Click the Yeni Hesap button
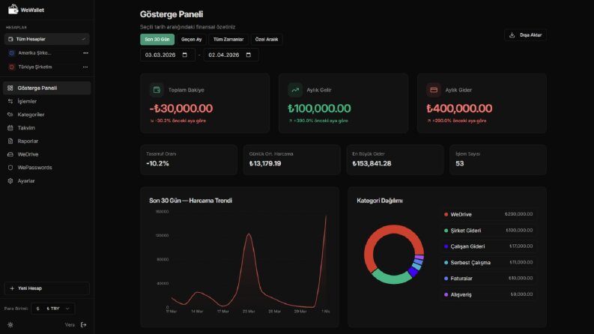Image resolution: width=594 pixels, height=334 pixels. coord(47,288)
